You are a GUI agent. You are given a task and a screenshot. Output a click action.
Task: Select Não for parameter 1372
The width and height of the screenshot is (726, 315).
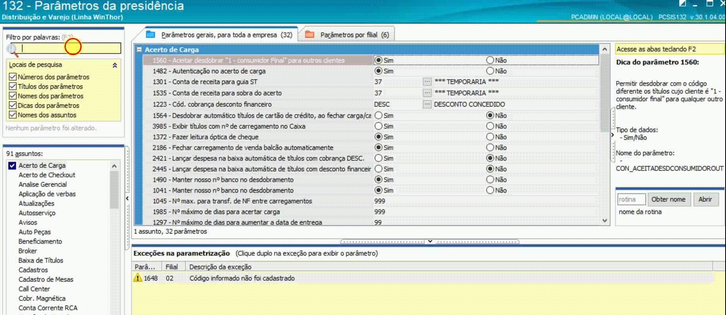coord(490,137)
